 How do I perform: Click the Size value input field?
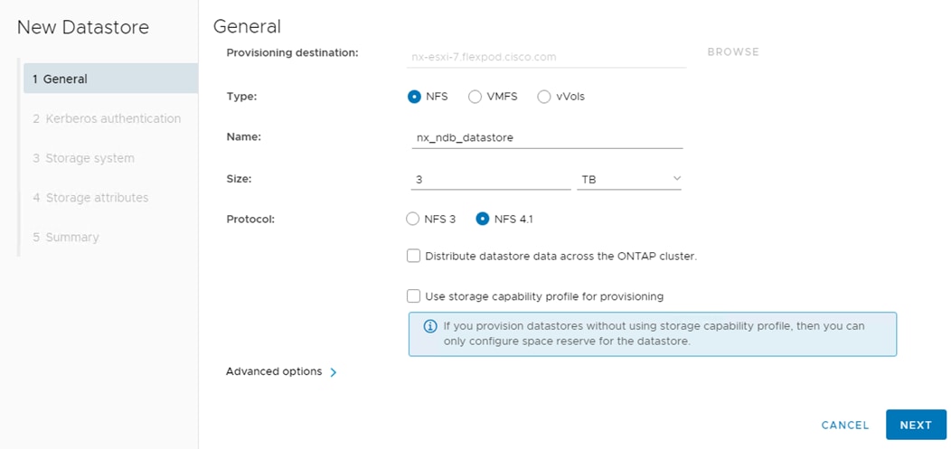pyautogui.click(x=489, y=180)
